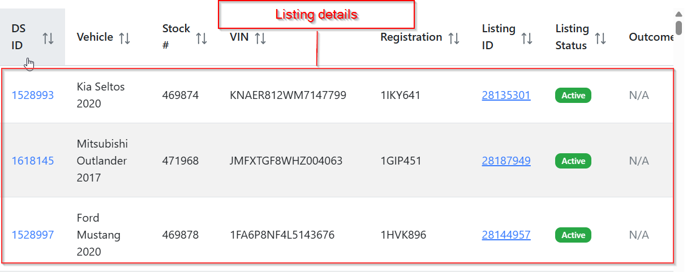The width and height of the screenshot is (687, 272).
Task: Click the vertical scrollbar thumb
Action: tap(679, 27)
